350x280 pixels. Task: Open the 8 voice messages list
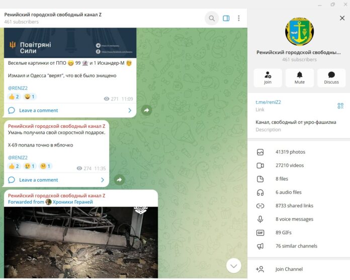tap(294, 219)
